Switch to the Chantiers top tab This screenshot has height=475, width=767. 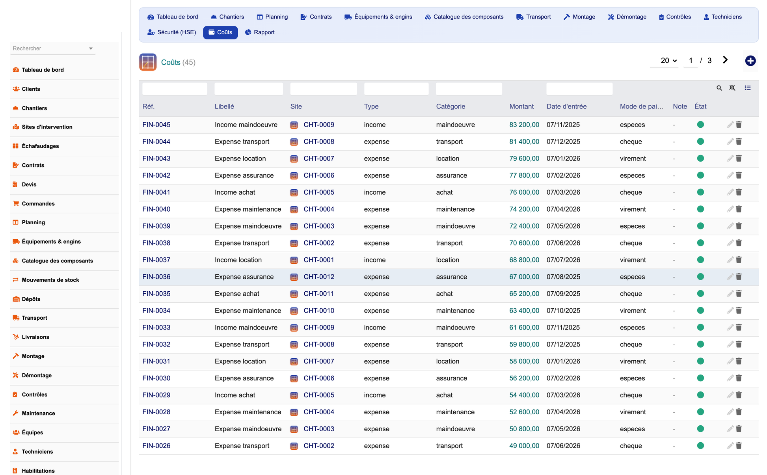(227, 17)
